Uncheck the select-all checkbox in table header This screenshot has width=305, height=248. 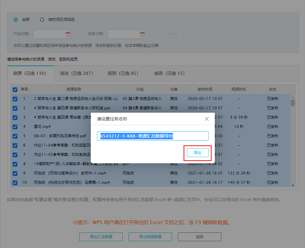click(x=15, y=89)
